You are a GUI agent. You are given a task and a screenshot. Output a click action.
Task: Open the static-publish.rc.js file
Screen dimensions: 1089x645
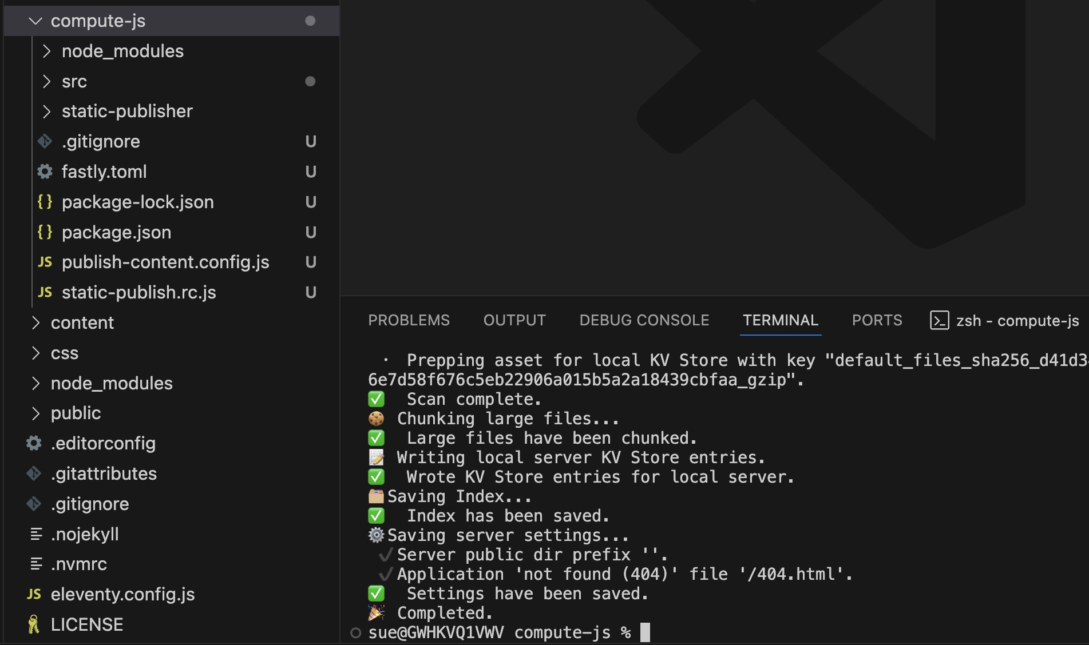138,292
